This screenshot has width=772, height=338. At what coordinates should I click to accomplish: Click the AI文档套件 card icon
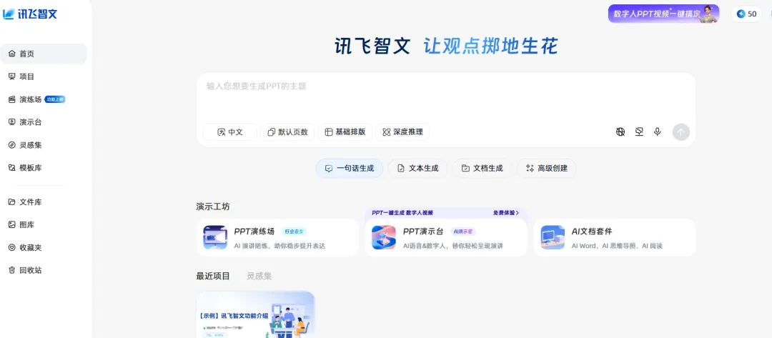pos(553,238)
